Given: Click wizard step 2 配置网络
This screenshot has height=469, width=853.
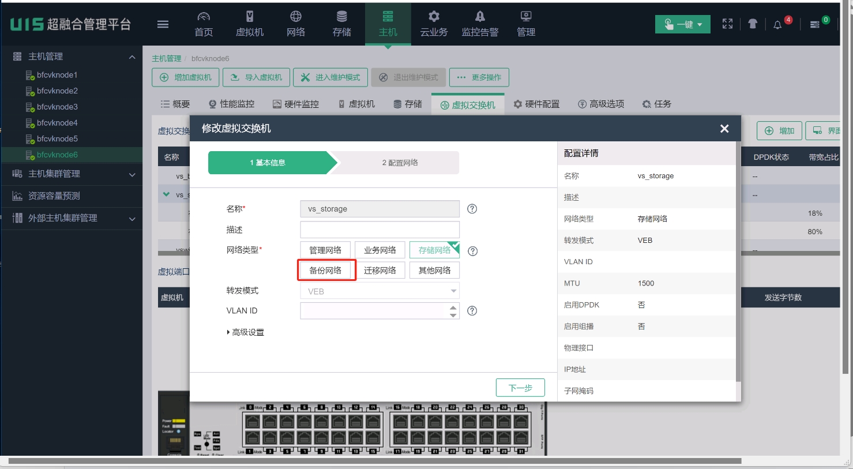Looking at the screenshot, I should [400, 163].
